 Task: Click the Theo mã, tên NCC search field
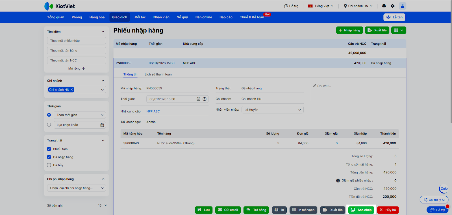pyautogui.click(x=77, y=61)
